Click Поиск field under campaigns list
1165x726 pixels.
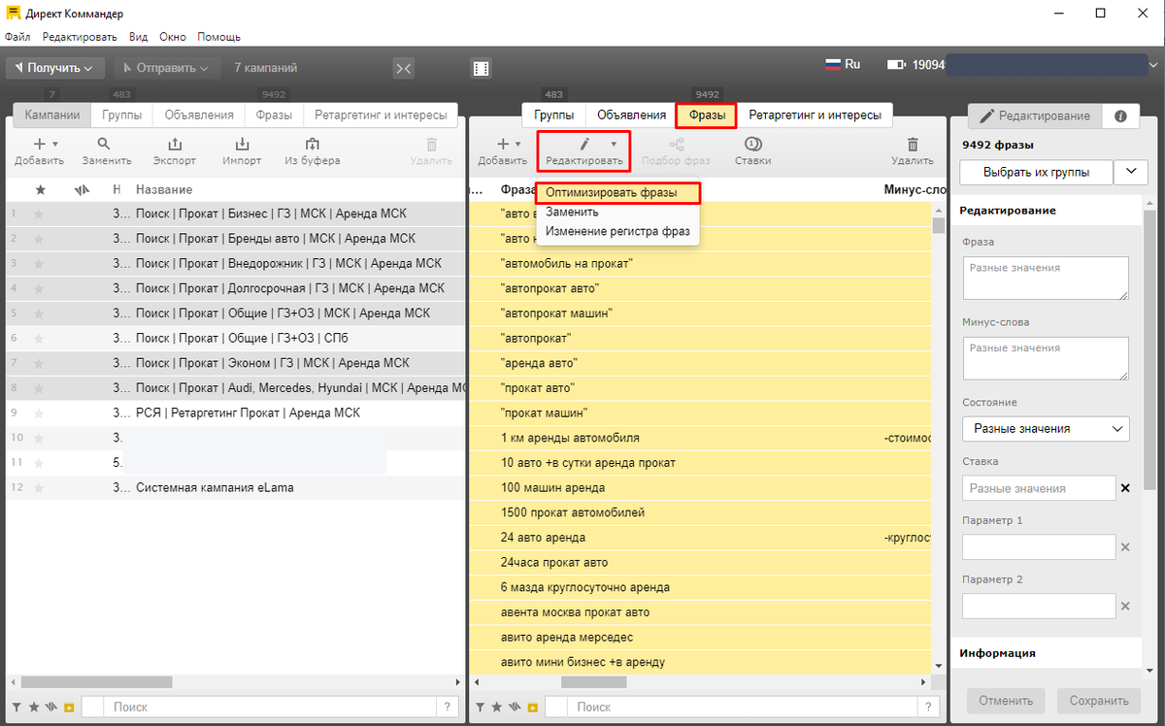[x=269, y=708]
